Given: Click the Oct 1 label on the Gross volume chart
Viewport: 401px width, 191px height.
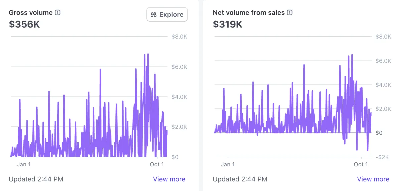Looking at the screenshot, I should 157,164.
